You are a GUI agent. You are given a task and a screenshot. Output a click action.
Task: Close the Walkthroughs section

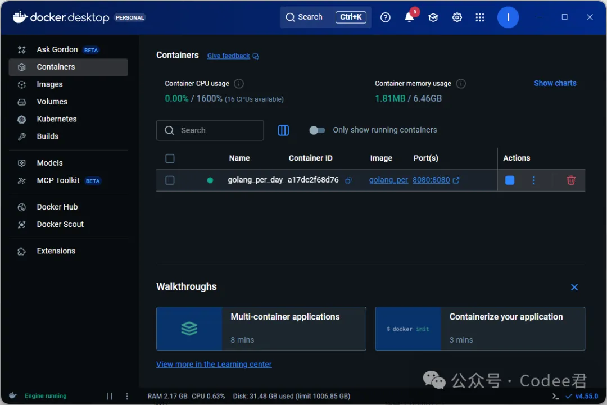point(574,287)
